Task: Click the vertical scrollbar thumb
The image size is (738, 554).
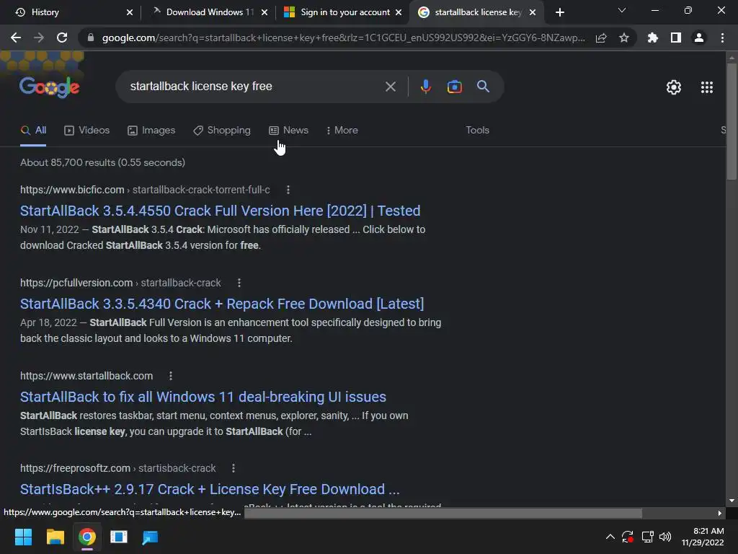Action: [732, 121]
